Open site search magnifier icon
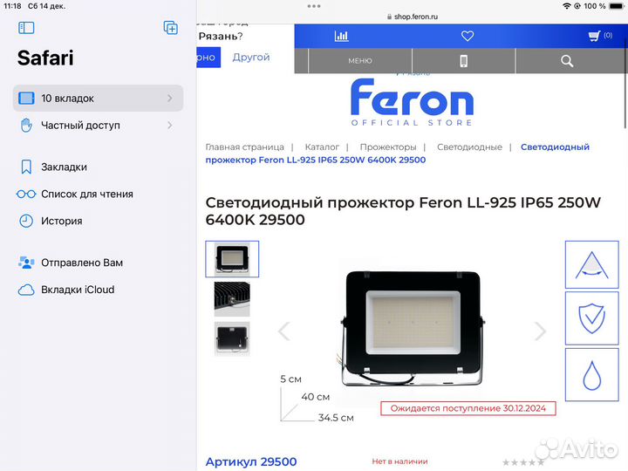The height and width of the screenshot is (471, 628). coord(567,61)
